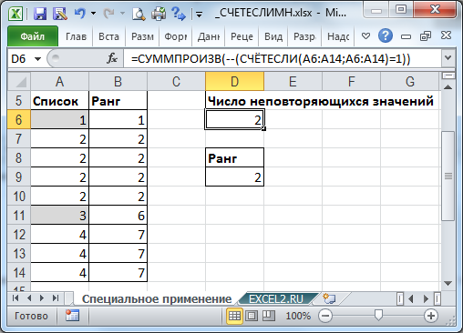Image resolution: width=463 pixels, height=333 pixels.
Task: Open the Формулы ribbon tab
Action: click(x=175, y=36)
